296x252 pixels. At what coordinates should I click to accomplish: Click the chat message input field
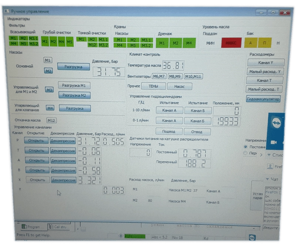click(272, 227)
